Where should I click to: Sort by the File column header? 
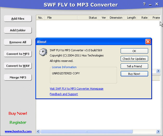click(61, 18)
